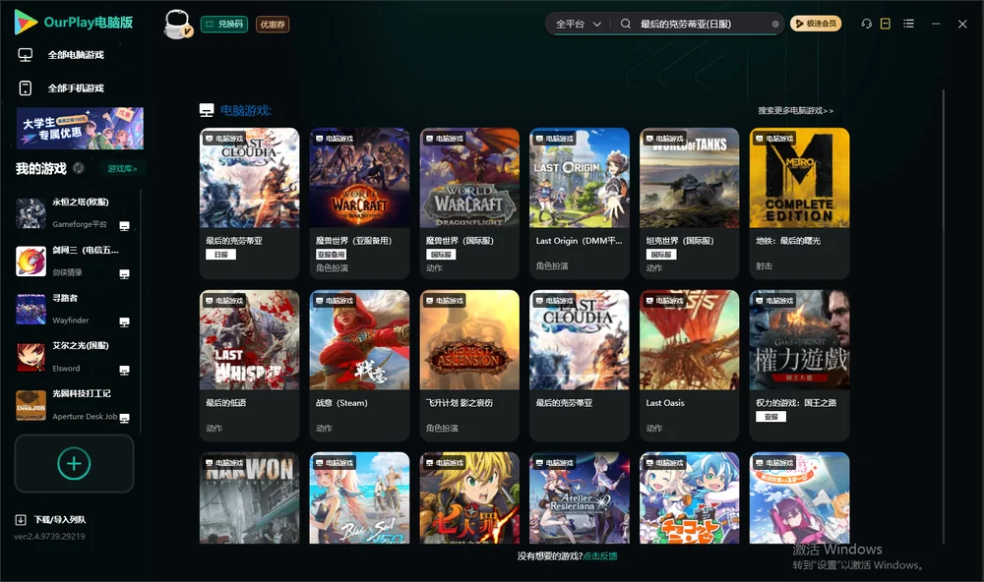This screenshot has width=984, height=582.
Task: Open the 魔兽世界 (亚服备用) game card
Action: pyautogui.click(x=359, y=204)
